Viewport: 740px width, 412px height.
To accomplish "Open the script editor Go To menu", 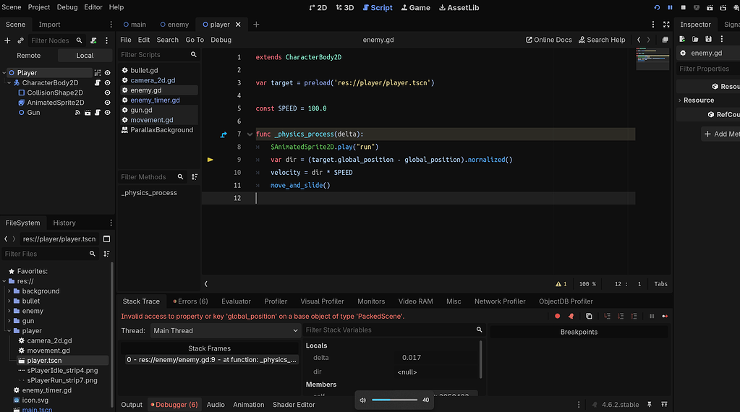I will [x=195, y=40].
